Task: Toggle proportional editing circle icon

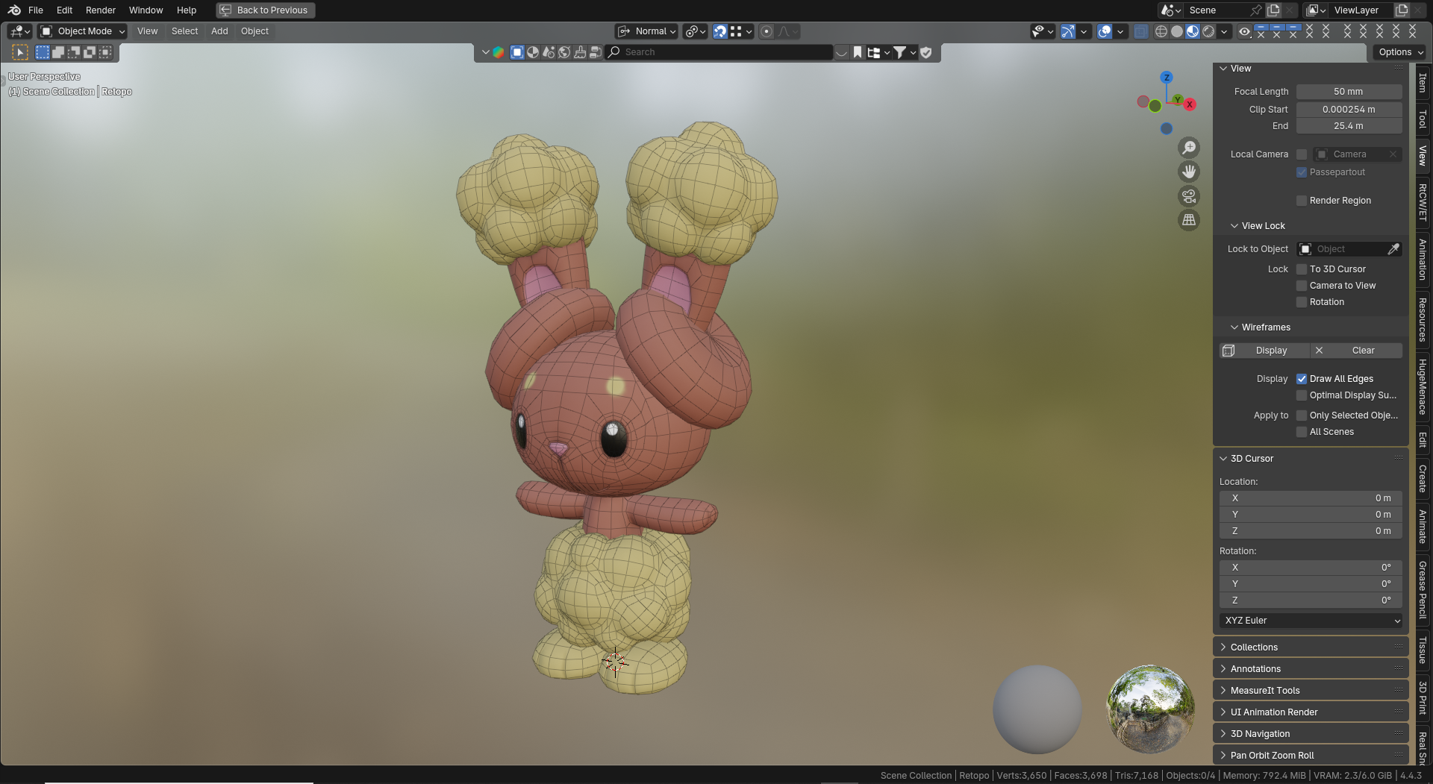Action: pyautogui.click(x=767, y=31)
